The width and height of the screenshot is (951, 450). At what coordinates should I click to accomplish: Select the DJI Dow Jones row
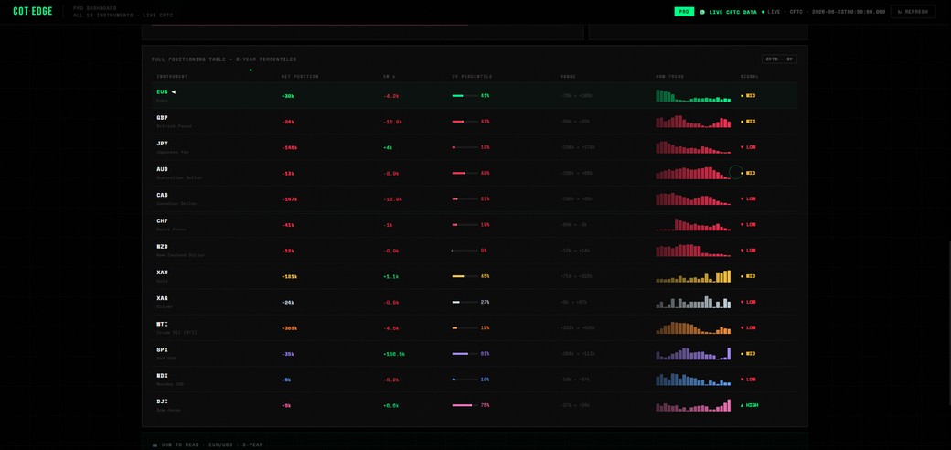coord(475,405)
